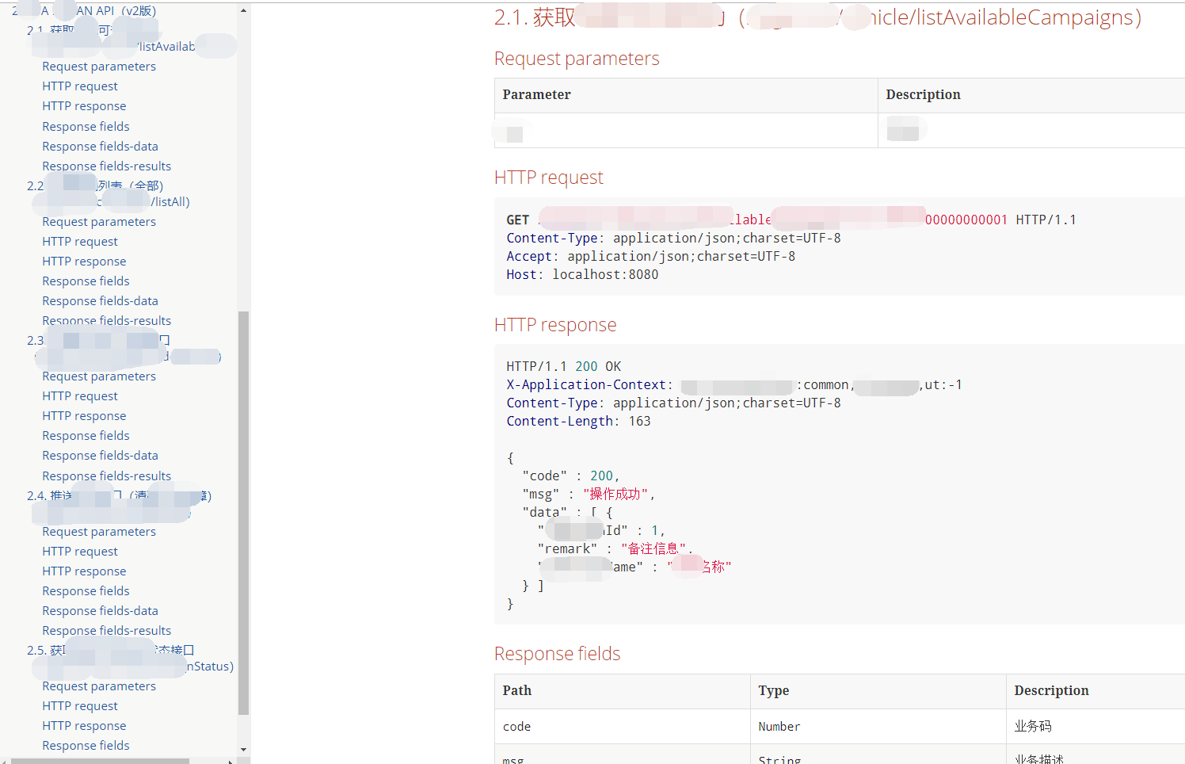Click the 'Host: localhost:8080' line
Image resolution: width=1185 pixels, height=764 pixels.
click(582, 275)
